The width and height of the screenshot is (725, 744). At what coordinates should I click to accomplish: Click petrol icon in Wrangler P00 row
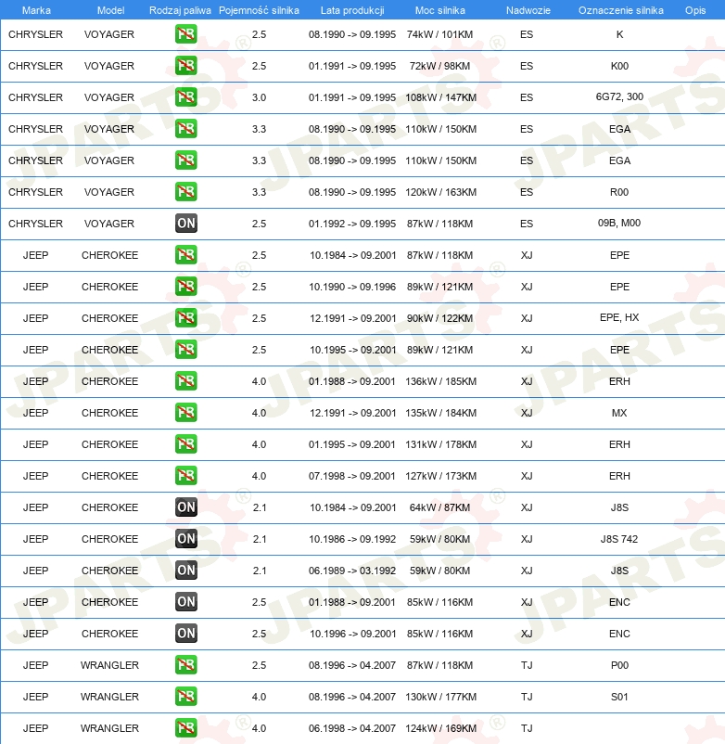click(186, 665)
